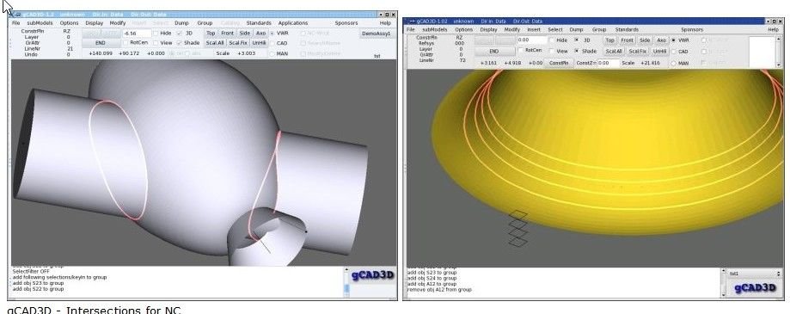Open Applications menu in left window
This screenshot has width=790, height=314.
click(293, 23)
